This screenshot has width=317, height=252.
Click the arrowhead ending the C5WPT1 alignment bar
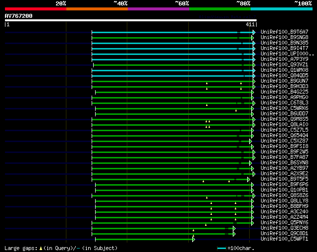pos(194,240)
